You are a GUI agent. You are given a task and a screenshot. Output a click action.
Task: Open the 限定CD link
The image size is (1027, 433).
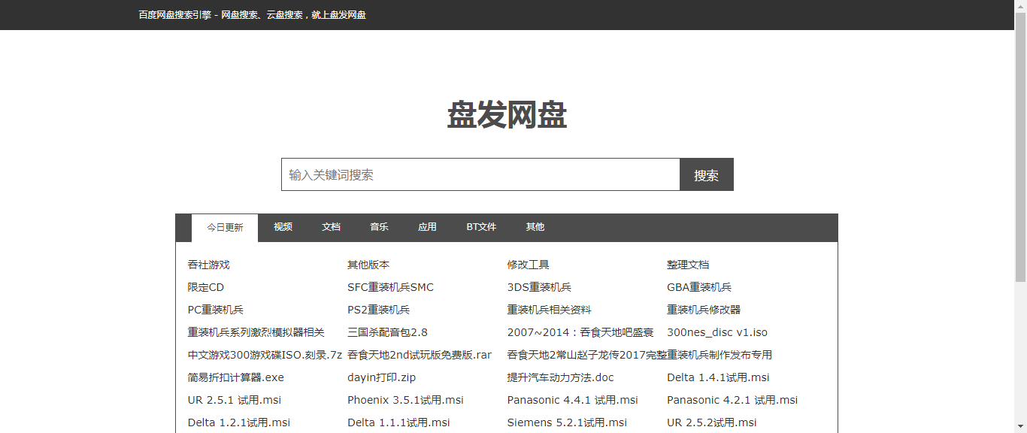[x=206, y=287]
